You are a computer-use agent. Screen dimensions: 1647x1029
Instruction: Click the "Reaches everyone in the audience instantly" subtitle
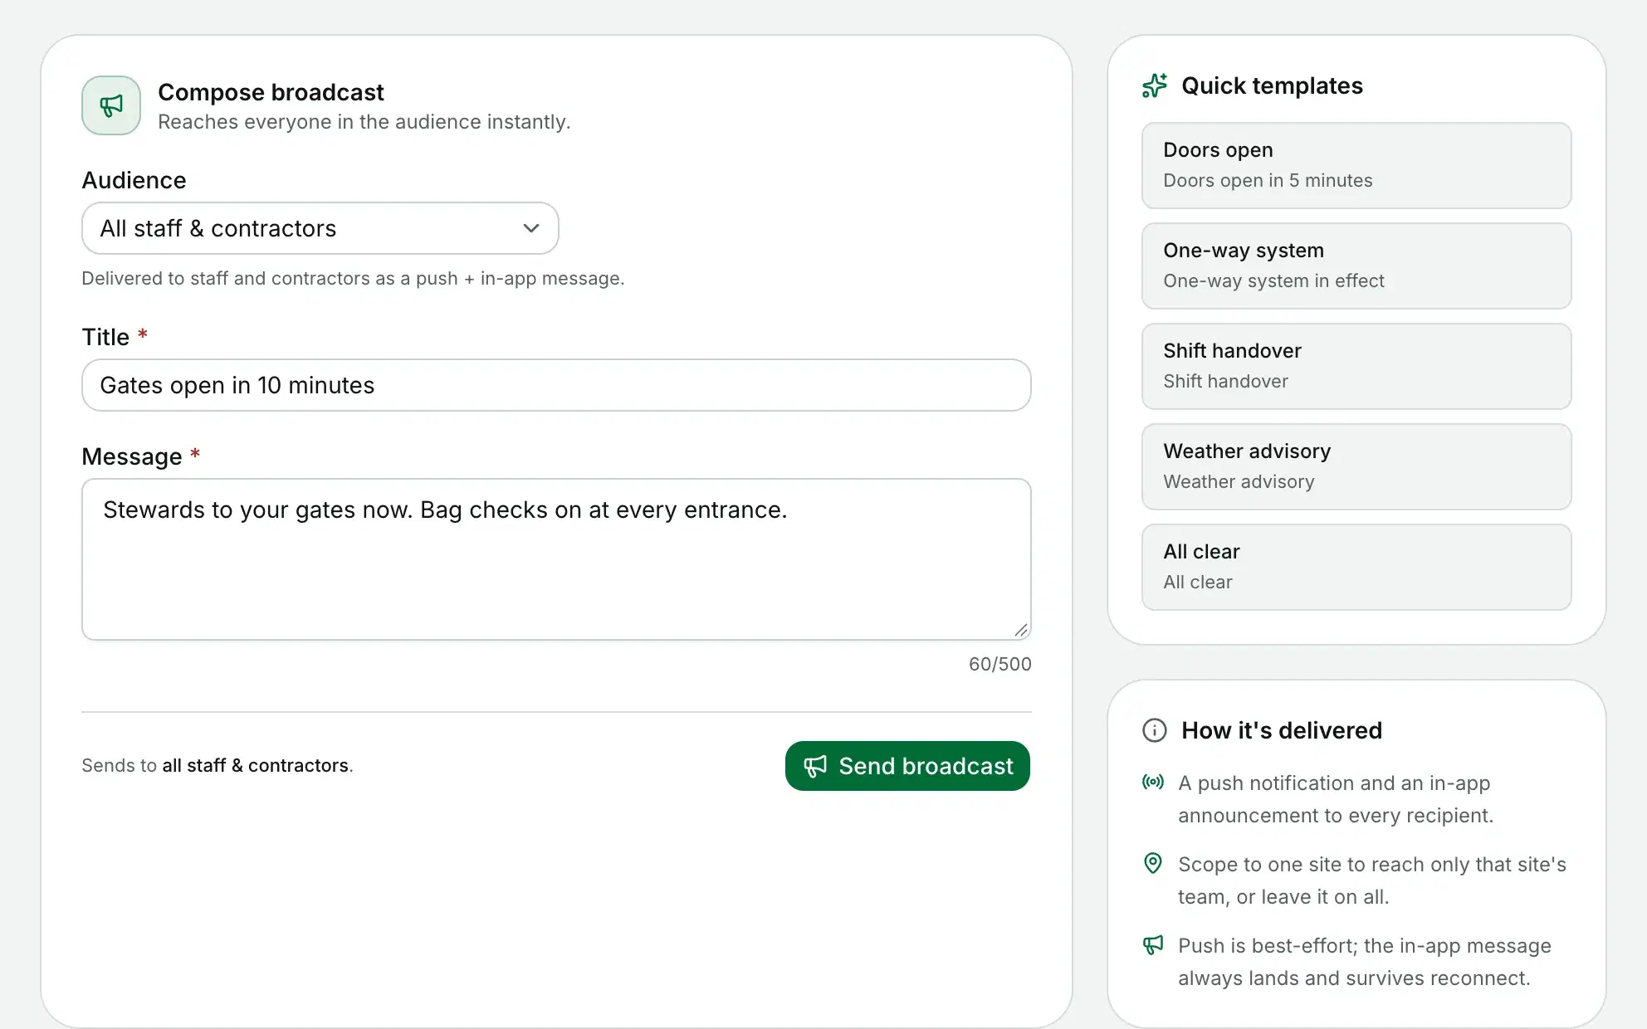pos(364,122)
